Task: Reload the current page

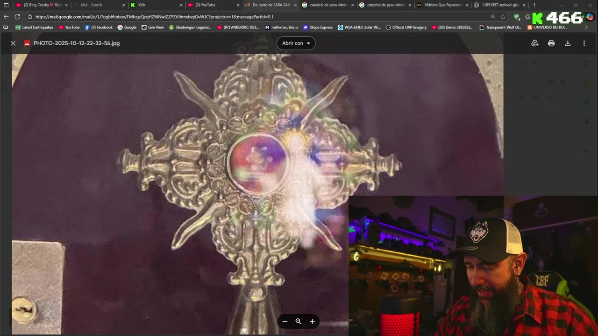Action: tap(17, 17)
